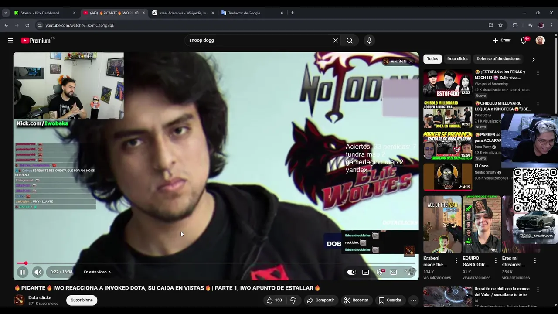Viewport: 558px width, 314px height.
Task: Open browser extensions puzzle icon
Action: [515, 25]
